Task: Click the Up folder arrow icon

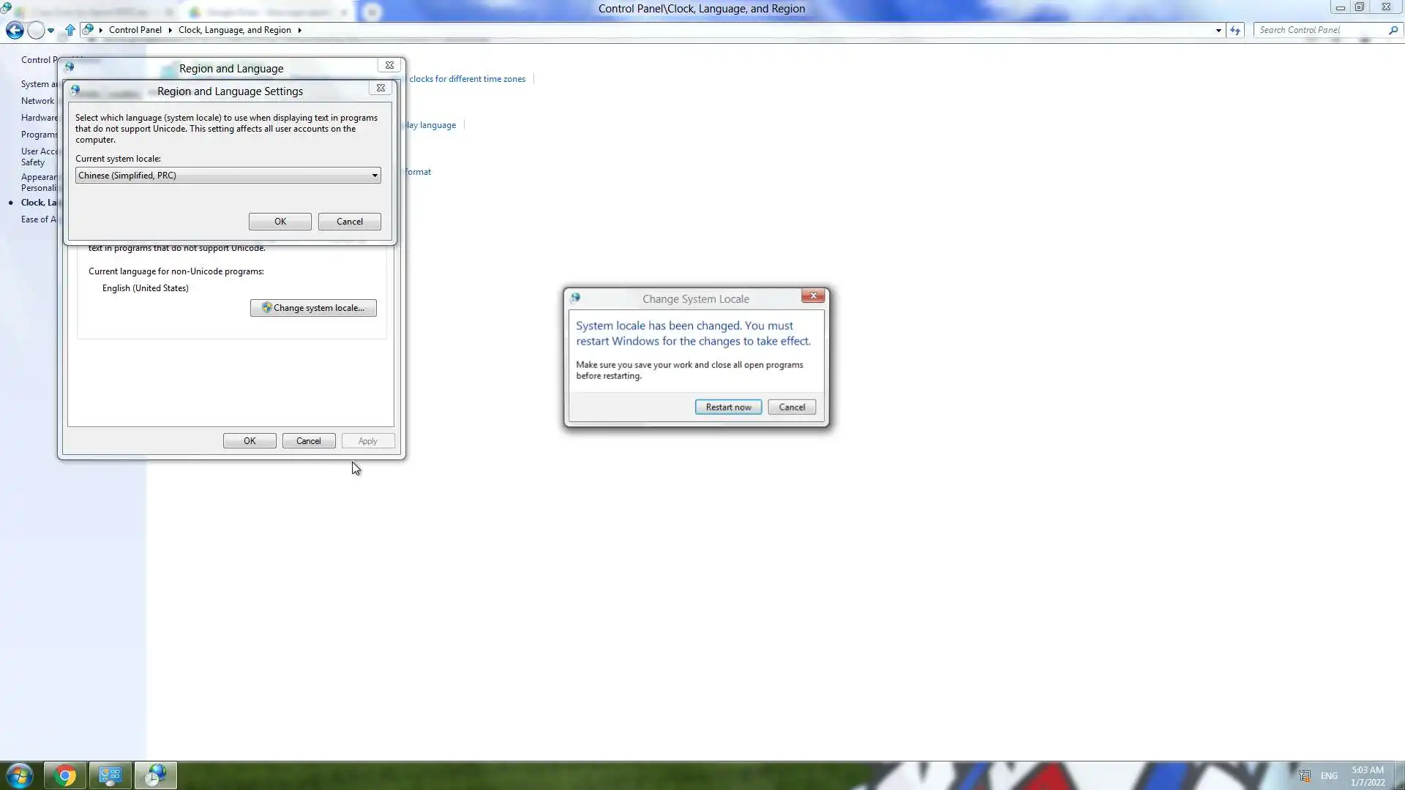Action: [x=70, y=30]
